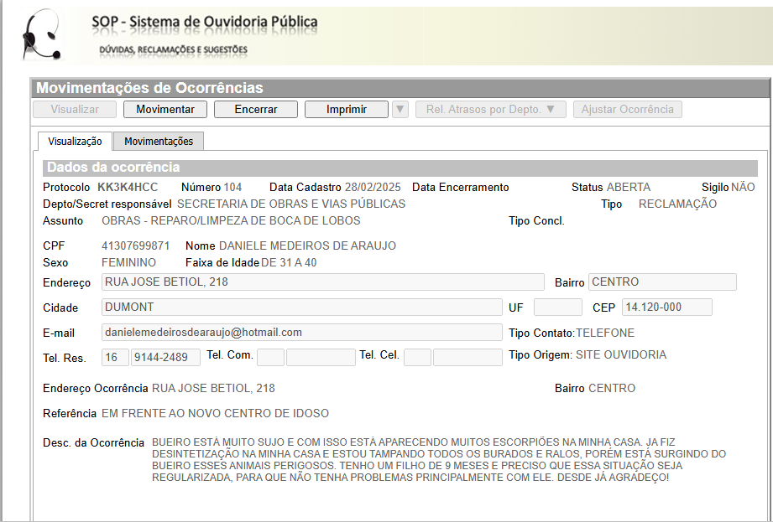Click the Tel. Res. area code field

click(115, 358)
